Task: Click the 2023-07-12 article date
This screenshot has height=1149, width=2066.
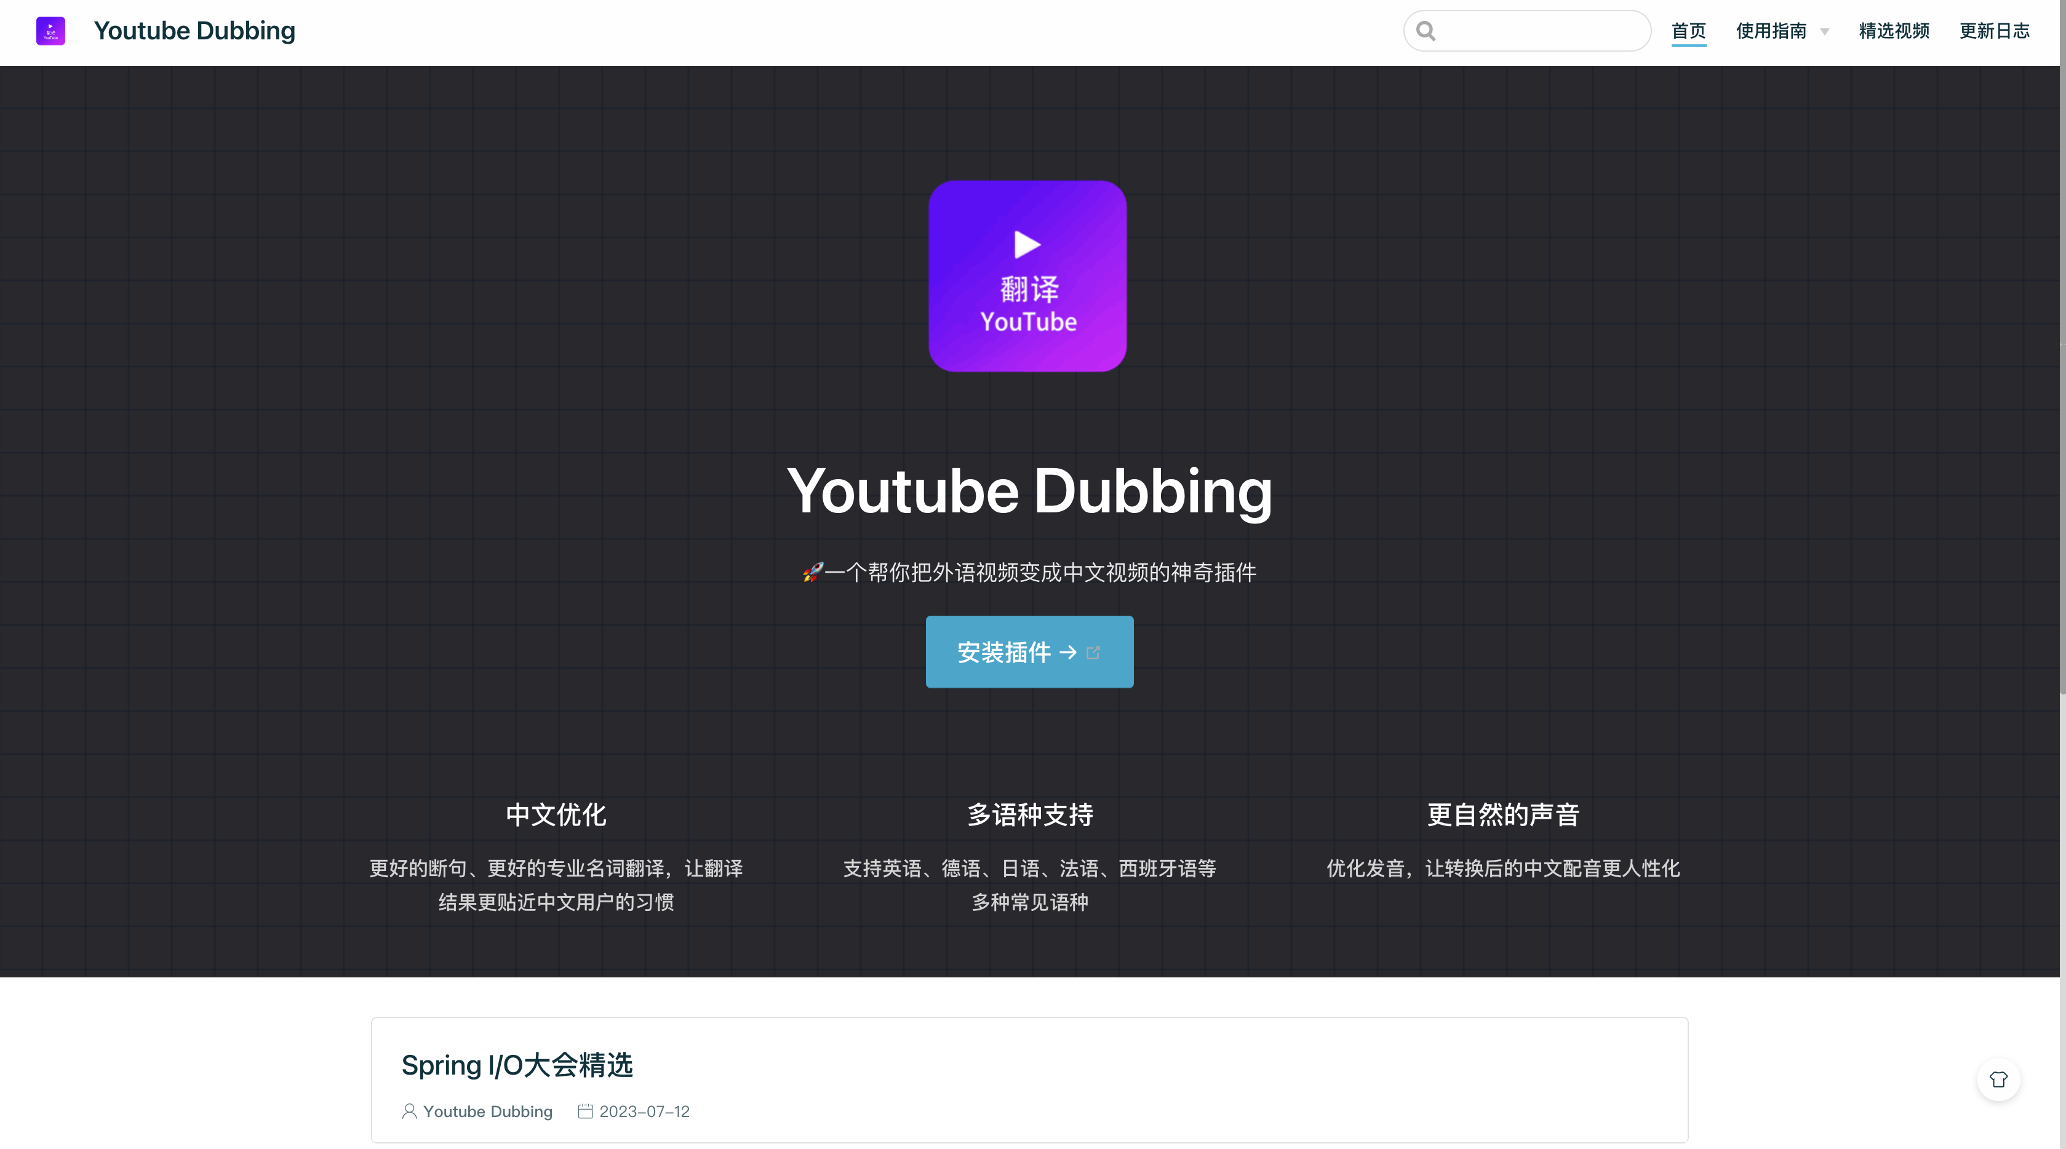Action: pos(644,1111)
